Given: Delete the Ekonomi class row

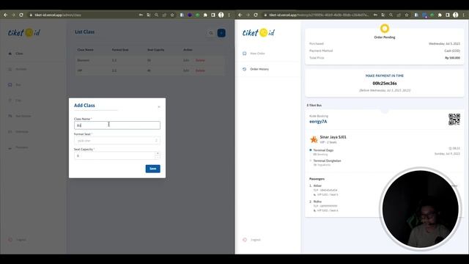Looking at the screenshot, I should pos(200,60).
